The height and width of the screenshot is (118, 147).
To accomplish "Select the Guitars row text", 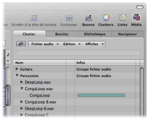I will pos(26,69).
